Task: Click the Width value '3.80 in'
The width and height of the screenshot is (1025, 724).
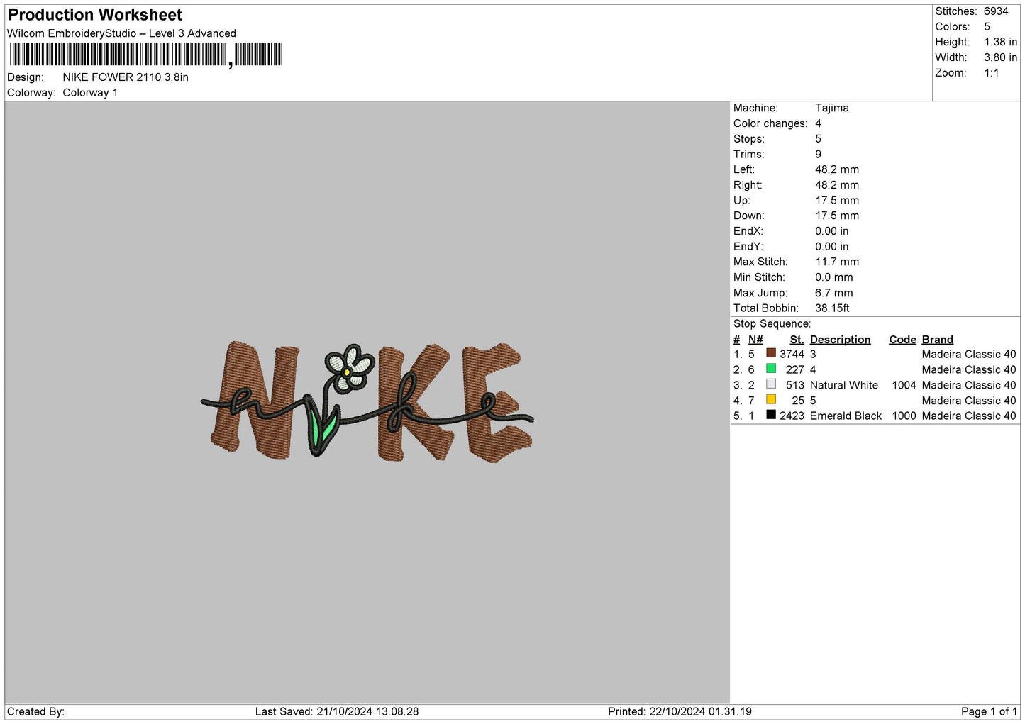Action: [x=1000, y=57]
